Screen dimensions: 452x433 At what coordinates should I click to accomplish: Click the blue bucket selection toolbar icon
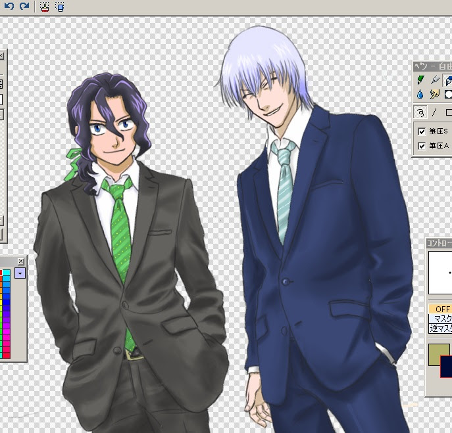point(60,7)
